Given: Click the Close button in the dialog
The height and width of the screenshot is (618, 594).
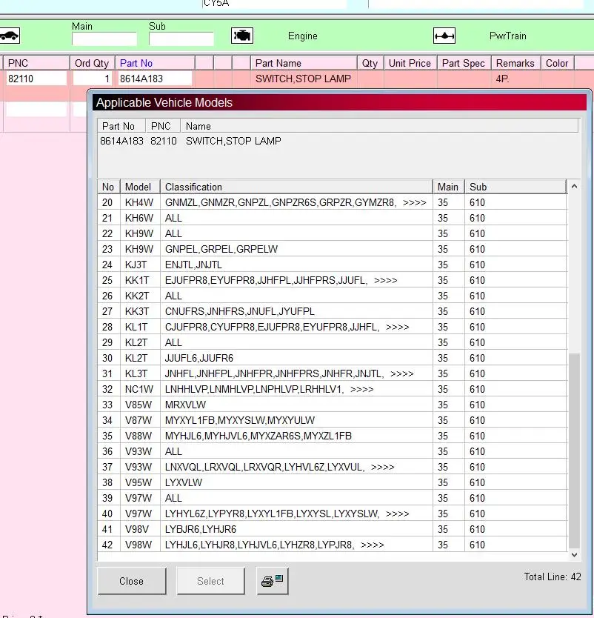Looking at the screenshot, I should coord(131,581).
